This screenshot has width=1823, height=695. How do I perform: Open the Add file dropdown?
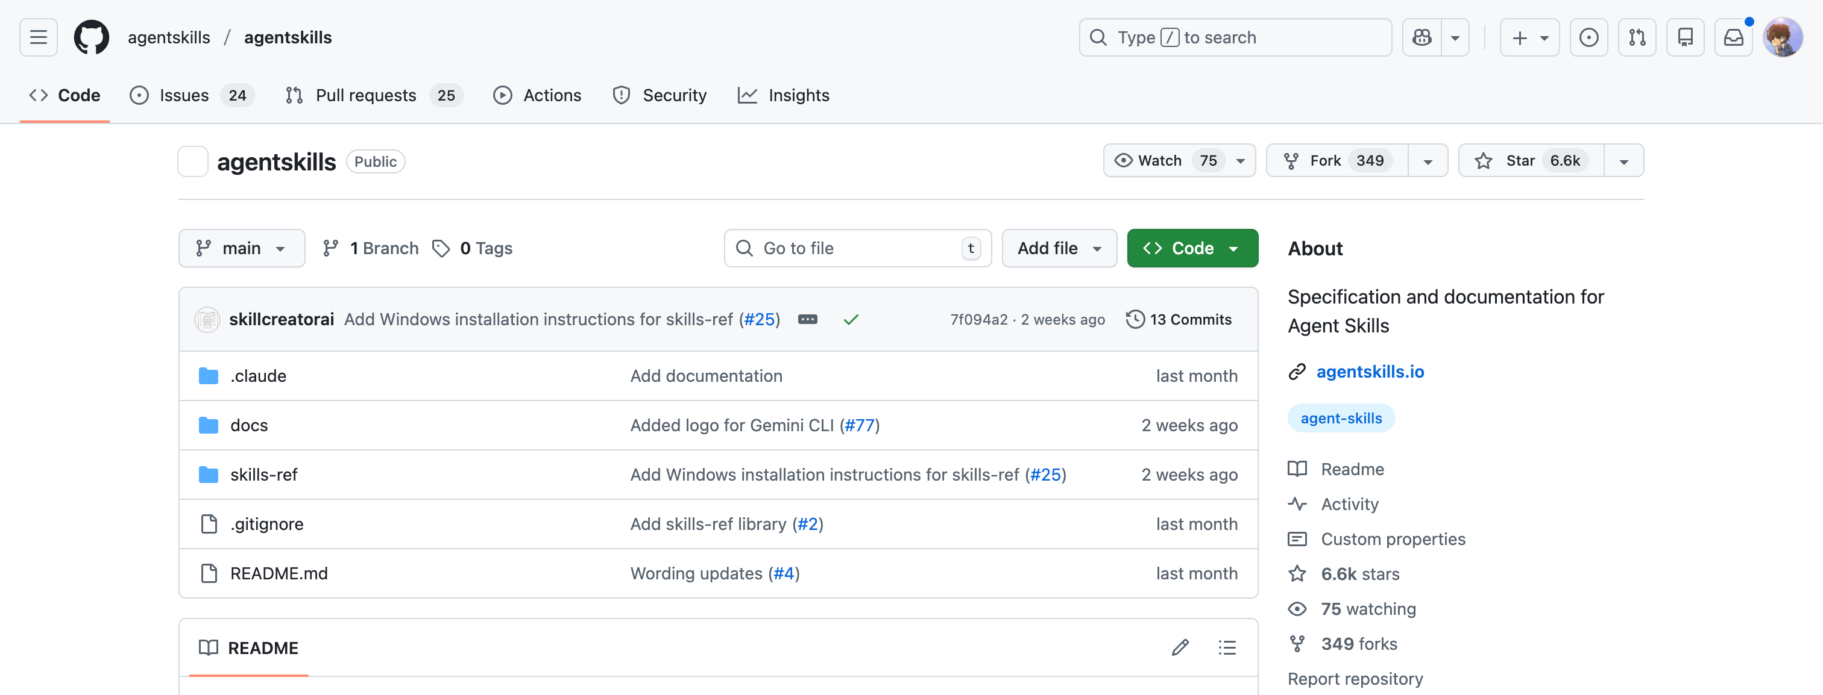1059,248
